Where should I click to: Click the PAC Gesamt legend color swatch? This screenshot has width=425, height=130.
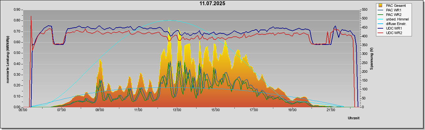[x=381, y=6]
